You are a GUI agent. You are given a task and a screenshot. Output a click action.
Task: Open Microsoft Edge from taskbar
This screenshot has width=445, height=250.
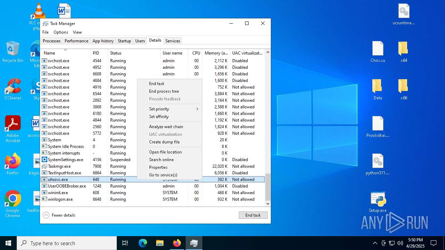pos(143,243)
